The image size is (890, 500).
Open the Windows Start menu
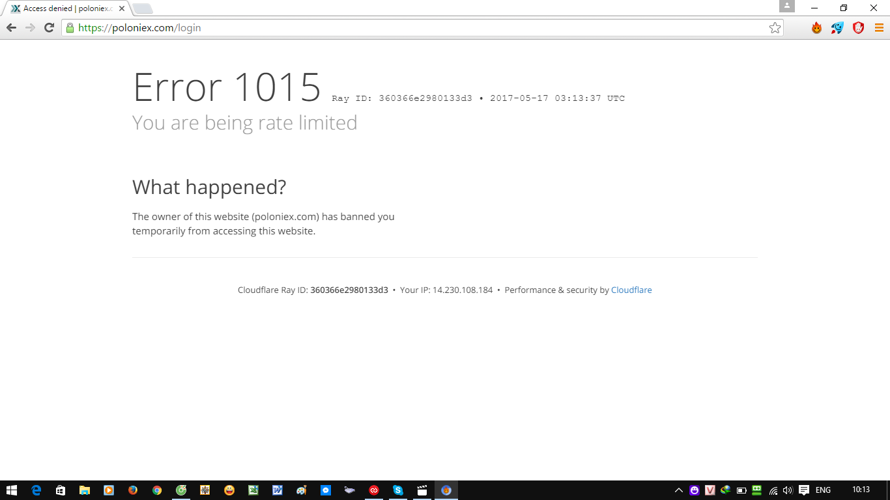(x=12, y=490)
